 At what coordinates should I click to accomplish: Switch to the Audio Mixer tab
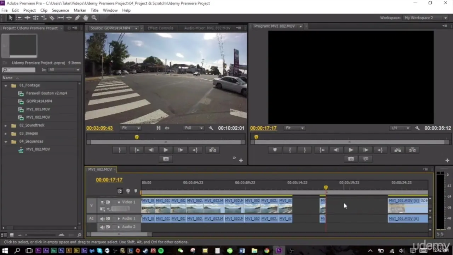tap(207, 28)
